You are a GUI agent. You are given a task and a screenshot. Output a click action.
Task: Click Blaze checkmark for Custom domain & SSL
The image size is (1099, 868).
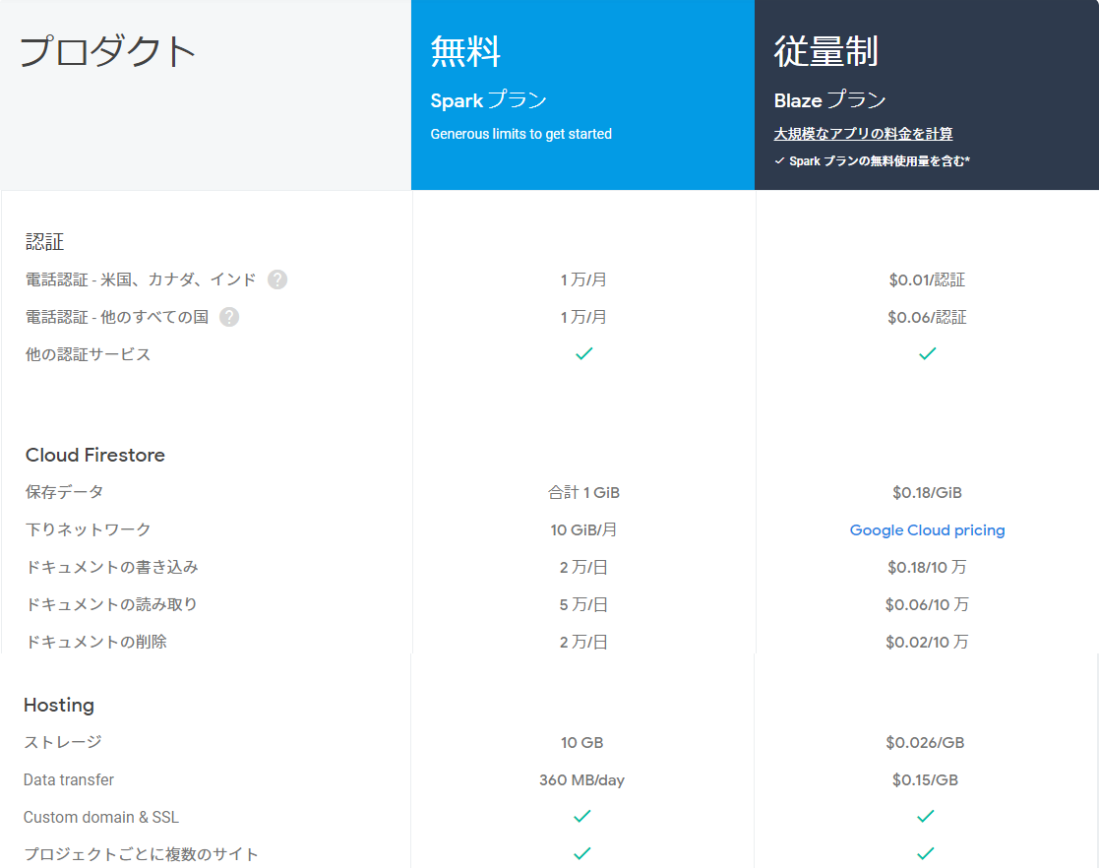(925, 816)
